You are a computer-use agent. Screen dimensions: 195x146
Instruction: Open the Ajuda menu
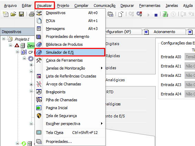pyautogui.click(x=188, y=6)
